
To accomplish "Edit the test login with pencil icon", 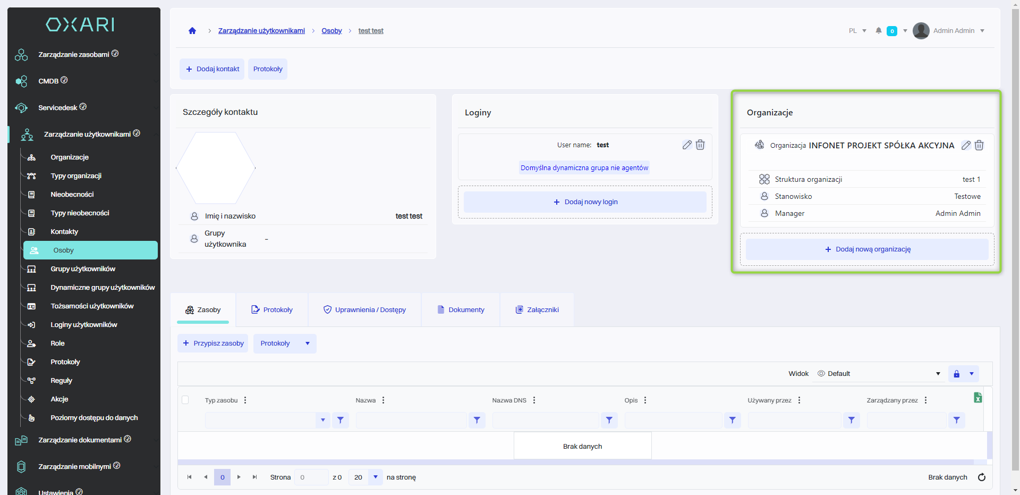I will (687, 145).
